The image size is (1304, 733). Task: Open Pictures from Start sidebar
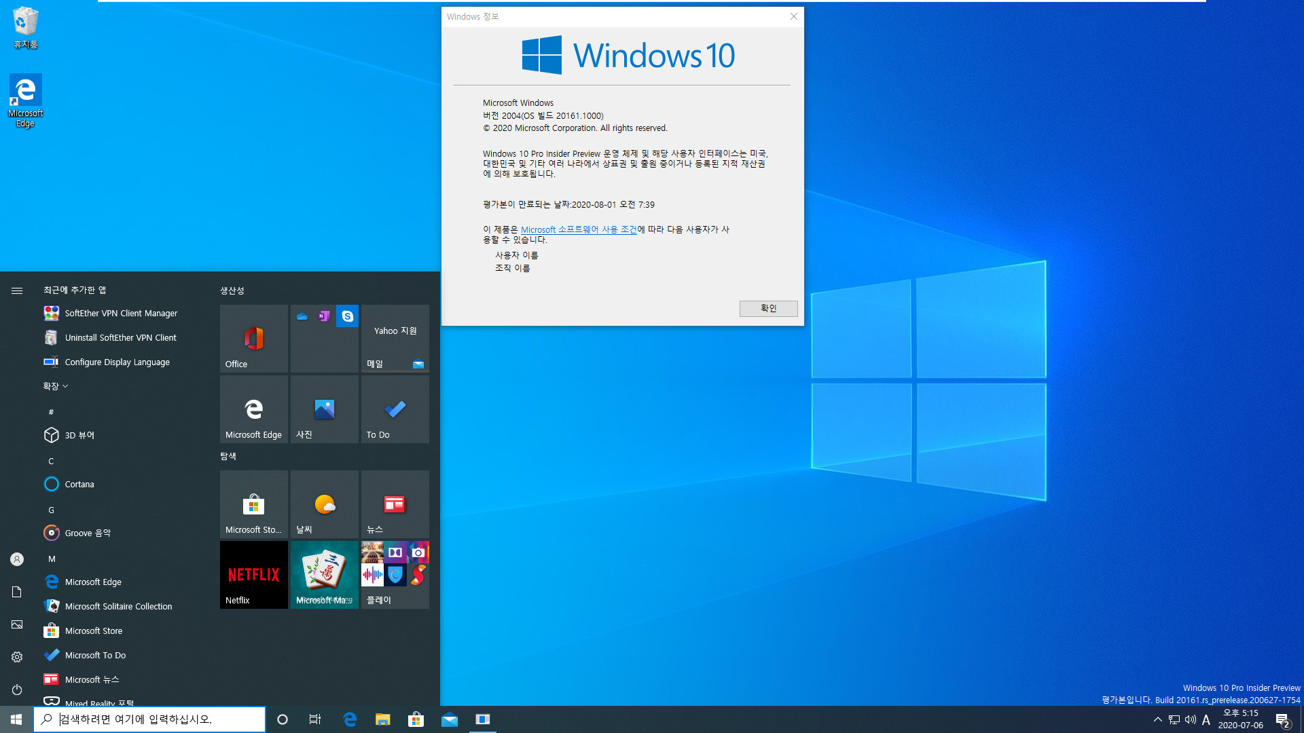tap(17, 624)
